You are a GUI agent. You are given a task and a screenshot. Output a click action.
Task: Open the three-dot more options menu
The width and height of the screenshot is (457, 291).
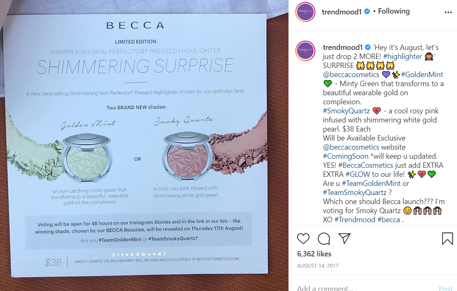448,12
